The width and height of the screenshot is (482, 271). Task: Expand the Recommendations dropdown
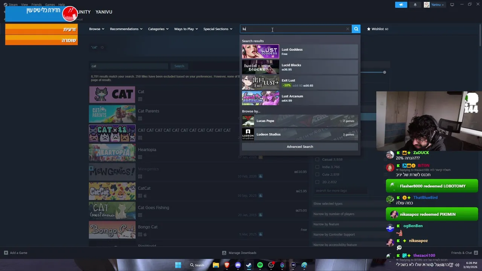[x=126, y=29]
